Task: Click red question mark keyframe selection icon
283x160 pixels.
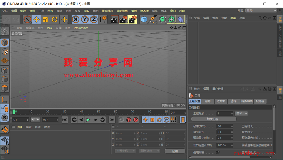Action: click(136, 120)
